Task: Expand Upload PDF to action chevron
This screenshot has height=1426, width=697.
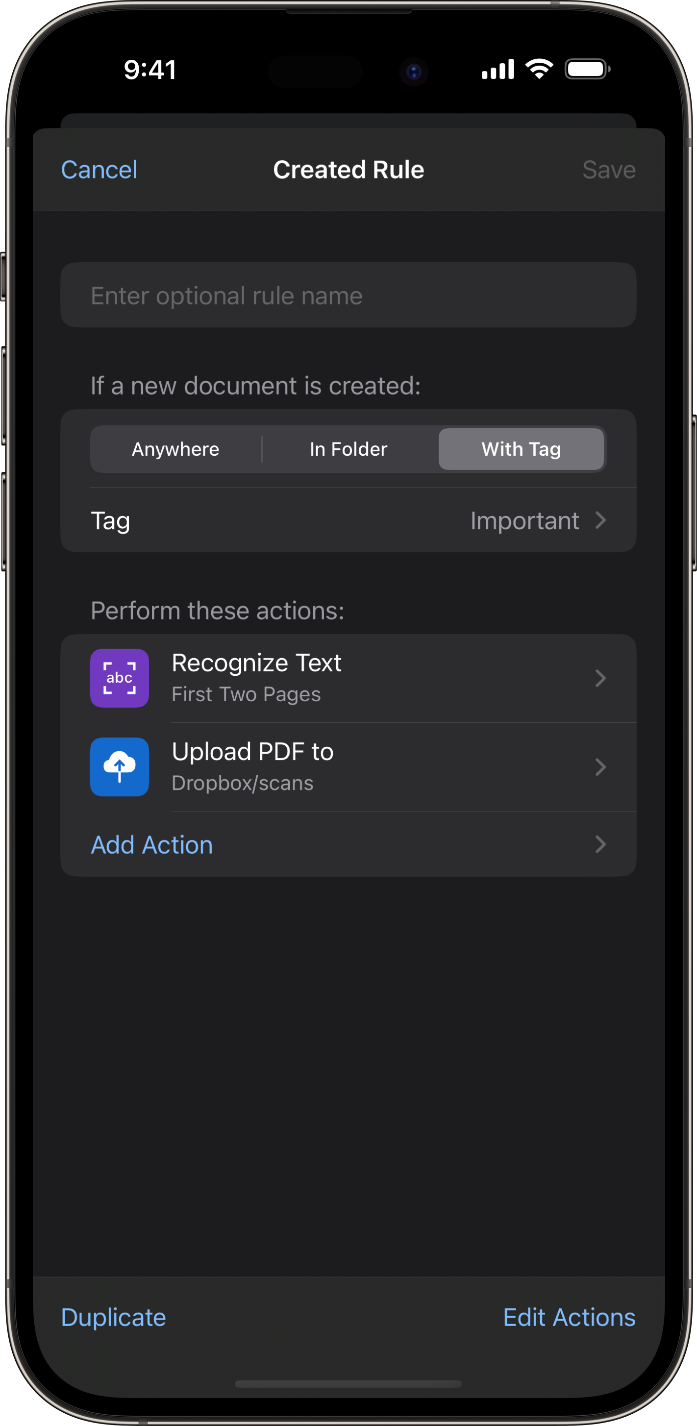Action: click(600, 767)
